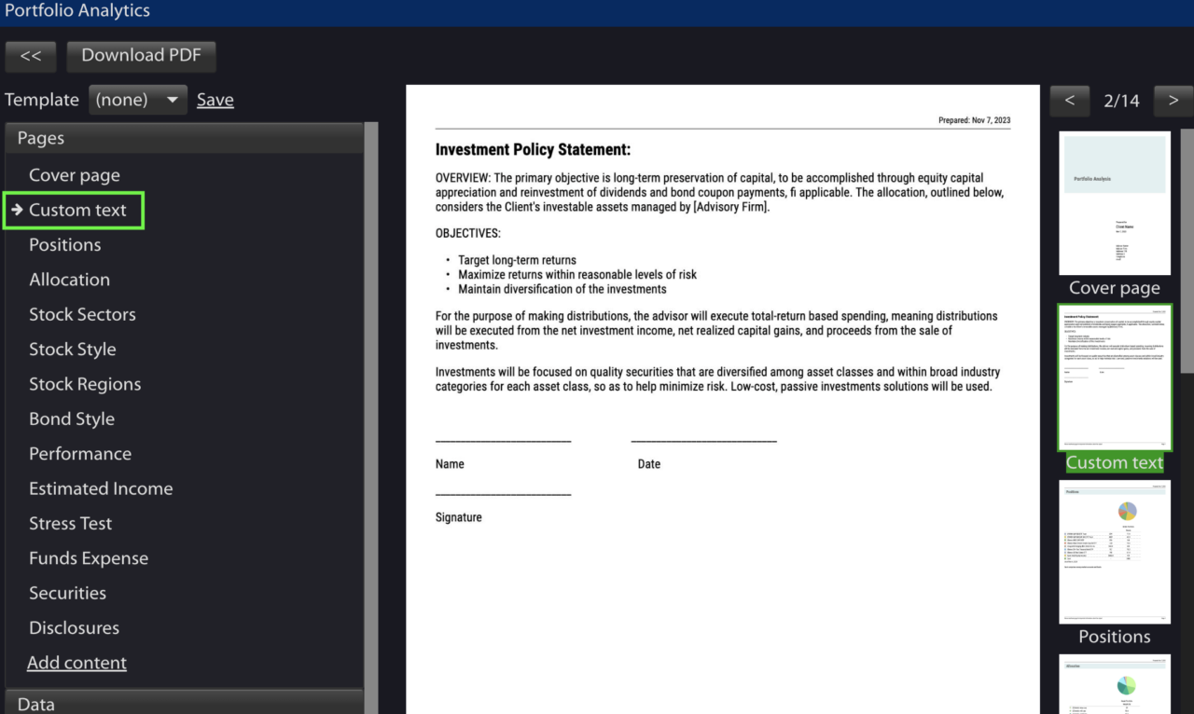Open the Stock Sectors page entry

tap(82, 314)
